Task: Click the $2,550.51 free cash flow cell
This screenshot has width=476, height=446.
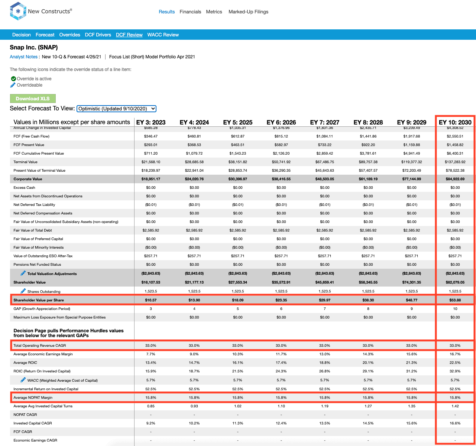Action: (x=455, y=136)
